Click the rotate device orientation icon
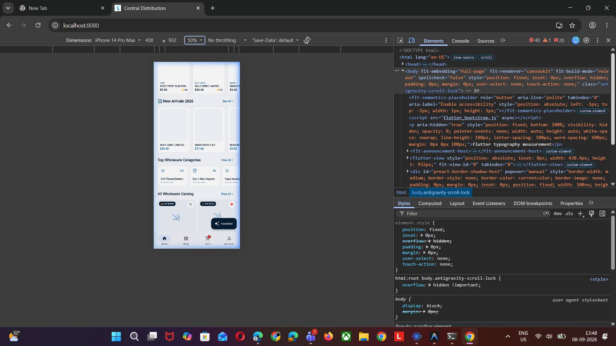The height and width of the screenshot is (346, 616). (x=307, y=40)
